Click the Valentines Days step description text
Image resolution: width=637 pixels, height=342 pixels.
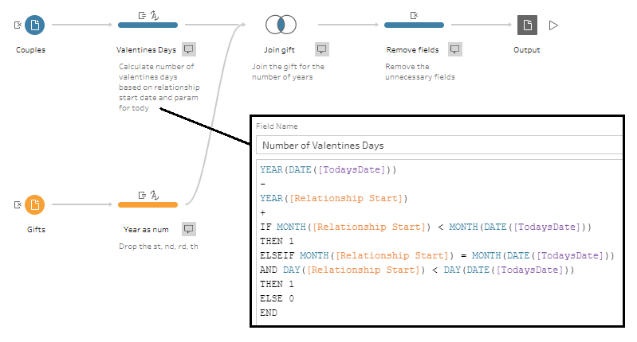pos(159,87)
